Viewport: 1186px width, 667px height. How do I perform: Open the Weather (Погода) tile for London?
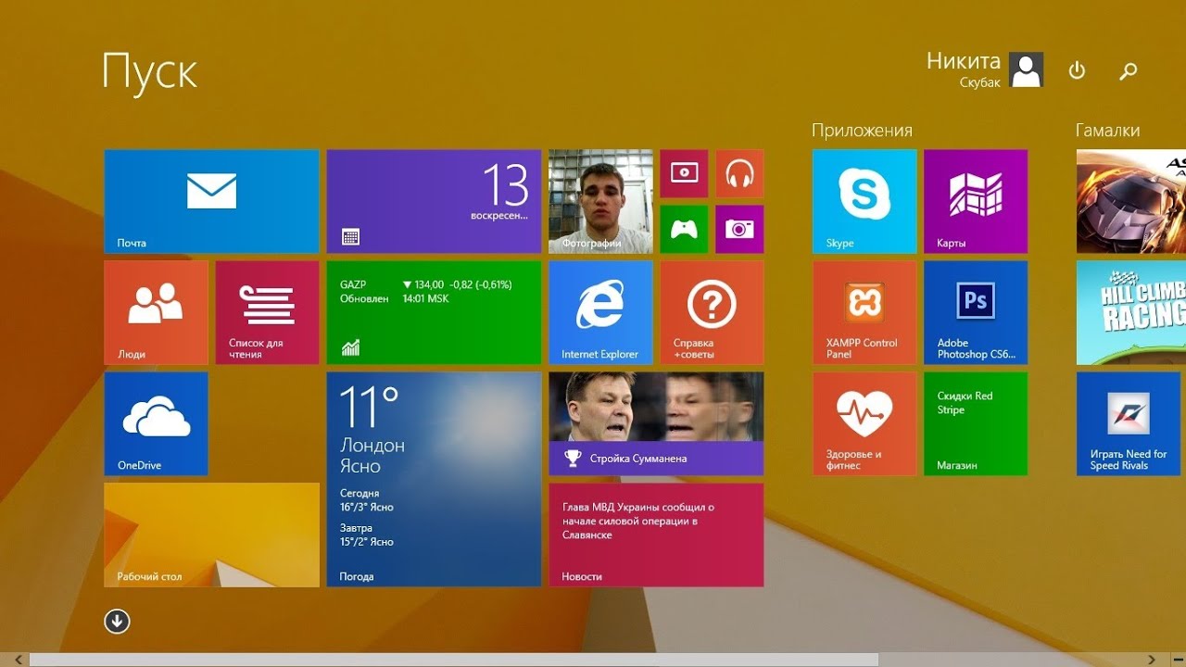coord(434,479)
